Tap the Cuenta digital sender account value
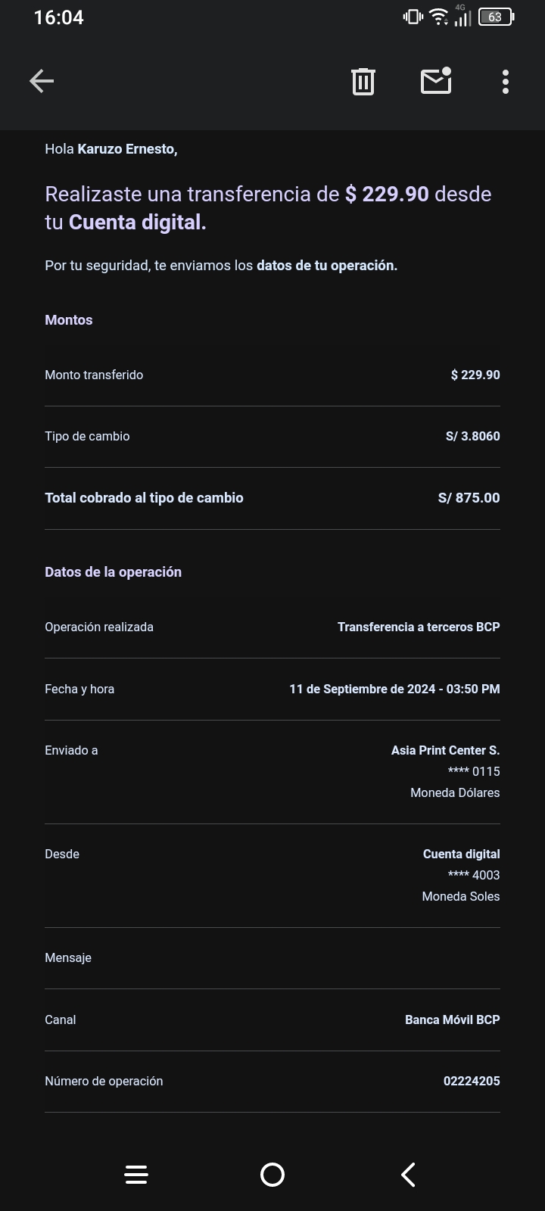This screenshot has width=545, height=1211. (461, 854)
